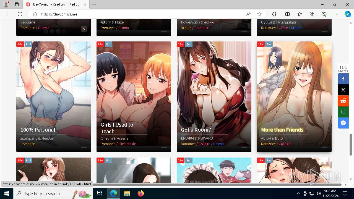
Task: Open volume control in tray
Action: 318,193
